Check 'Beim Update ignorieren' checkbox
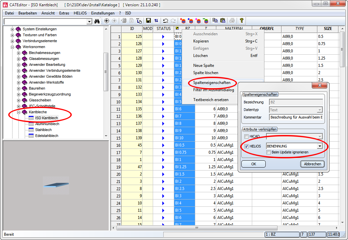Screen dimensions: 348x240 point(269,152)
